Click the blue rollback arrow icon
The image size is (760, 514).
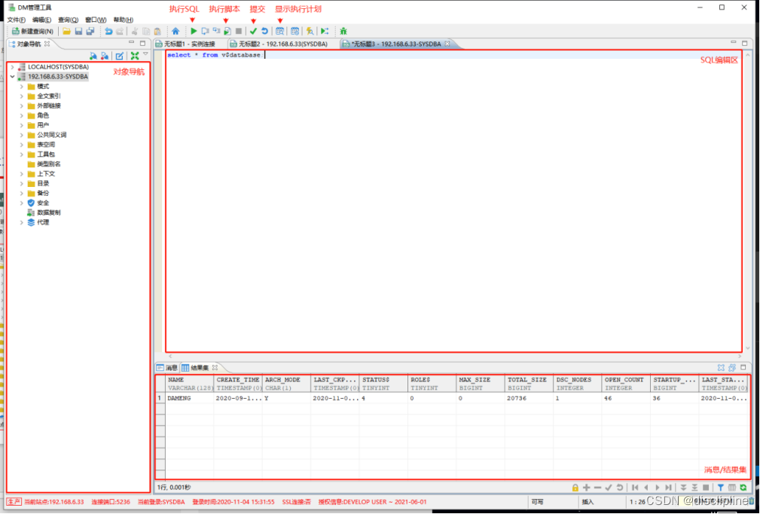[x=264, y=31]
